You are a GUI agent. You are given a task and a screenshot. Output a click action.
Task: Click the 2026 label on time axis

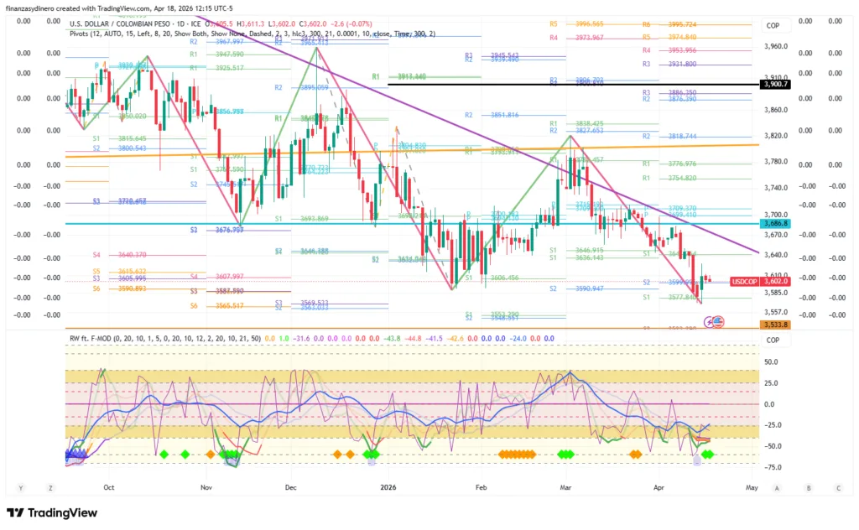[x=387, y=486]
